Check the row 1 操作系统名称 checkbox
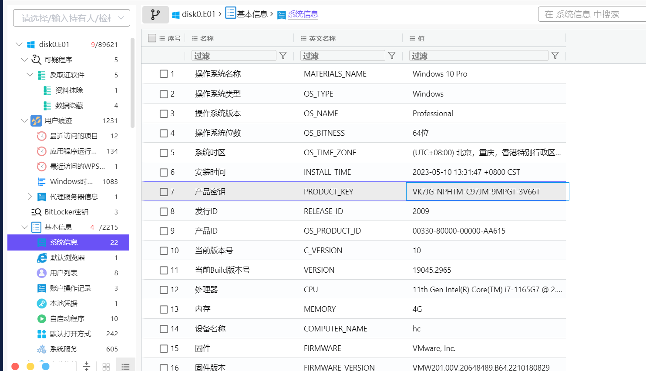 coord(164,74)
